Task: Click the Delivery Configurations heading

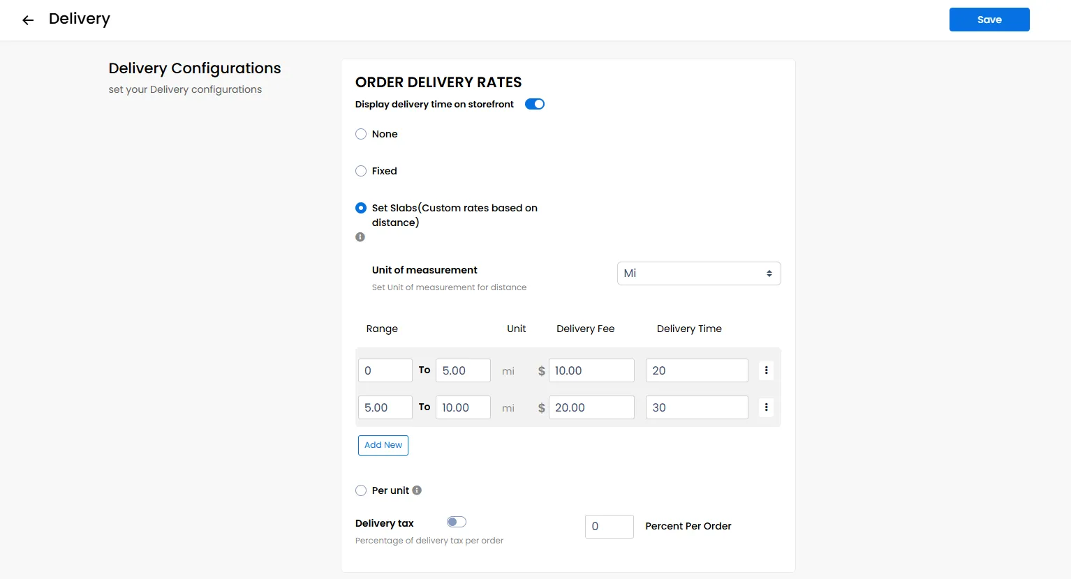Action: [195, 68]
